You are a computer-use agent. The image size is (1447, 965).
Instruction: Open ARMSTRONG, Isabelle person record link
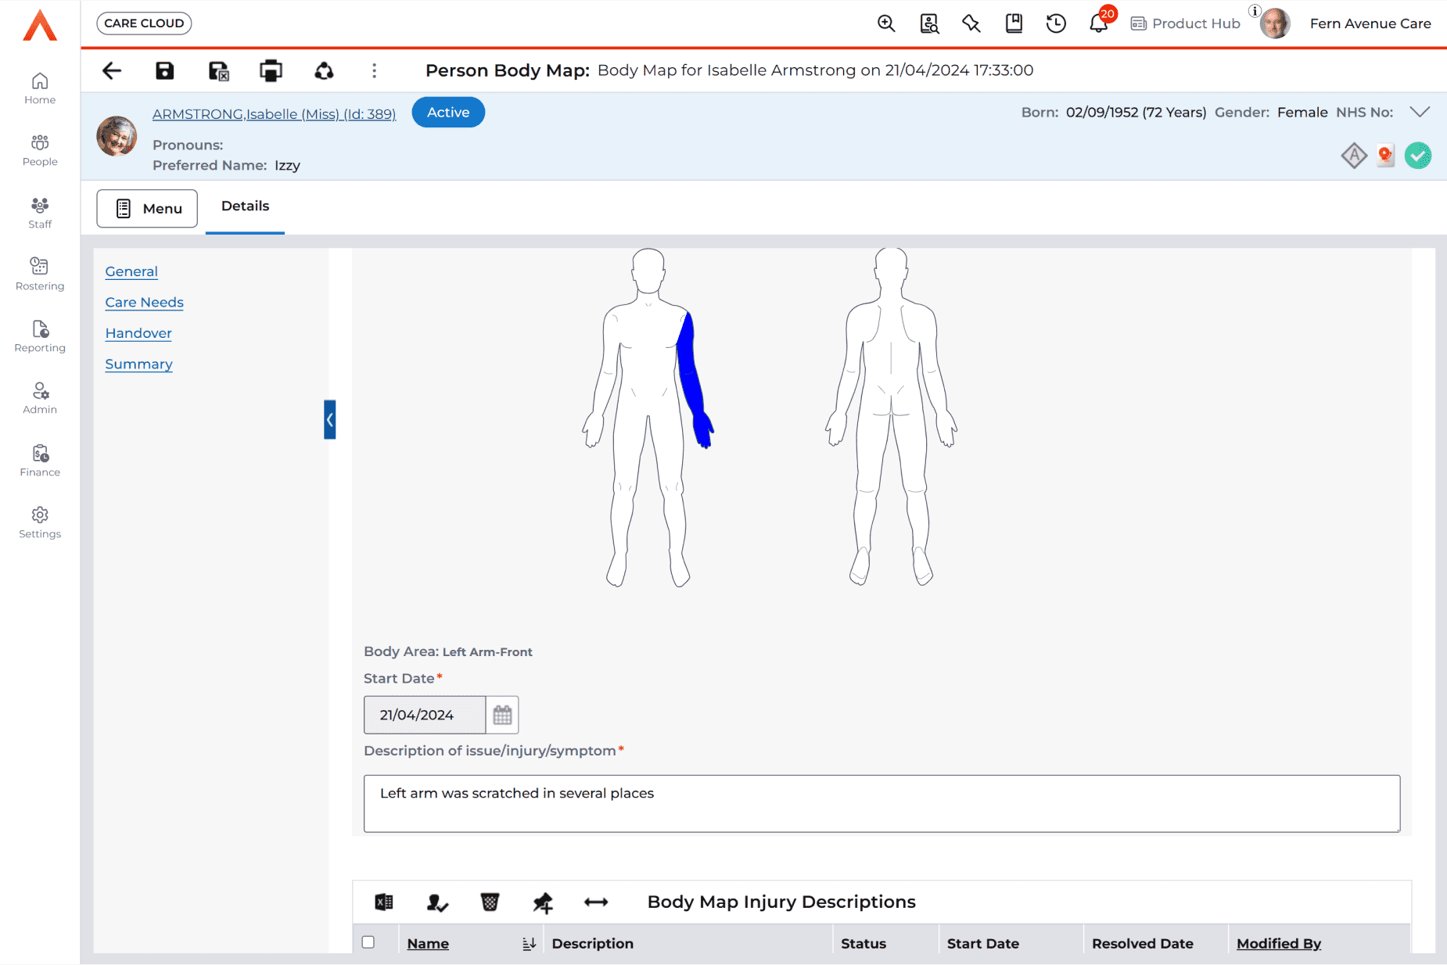click(x=274, y=114)
